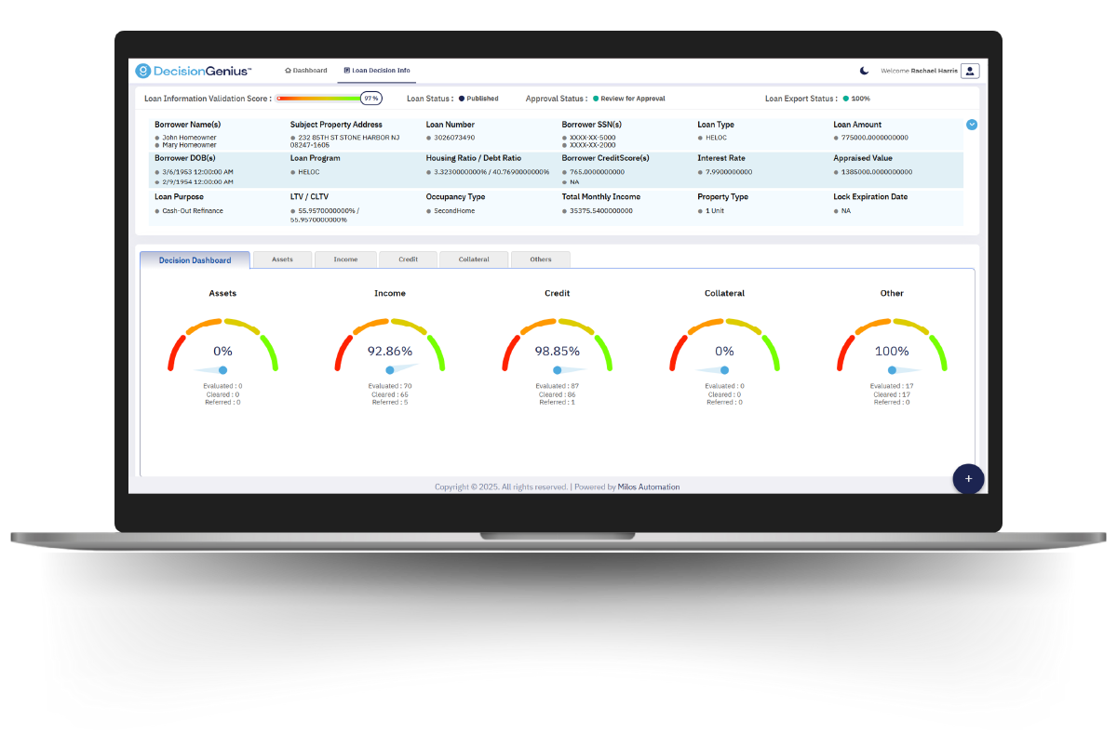Open the Income tab

point(345,260)
